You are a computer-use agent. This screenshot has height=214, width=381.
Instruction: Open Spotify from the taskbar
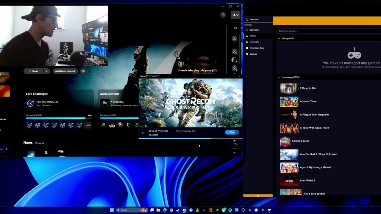point(230,210)
